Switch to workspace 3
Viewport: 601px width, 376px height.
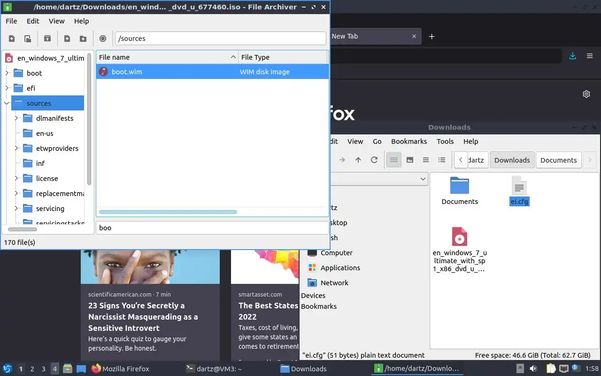(44, 369)
